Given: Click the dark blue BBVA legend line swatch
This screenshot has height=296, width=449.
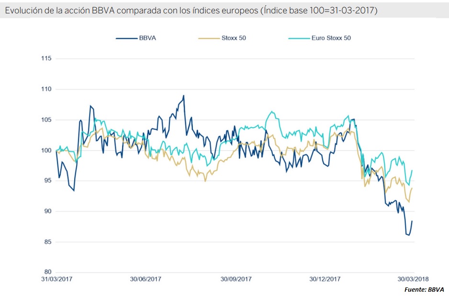Looking at the screenshot, I should click(x=126, y=38).
